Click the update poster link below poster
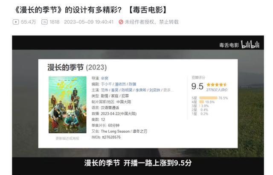The image size is (273, 175). point(67,138)
